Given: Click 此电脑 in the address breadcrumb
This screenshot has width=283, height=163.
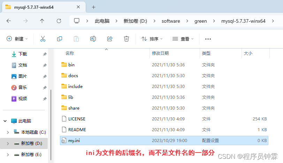Looking at the screenshot, I should coord(102,21).
